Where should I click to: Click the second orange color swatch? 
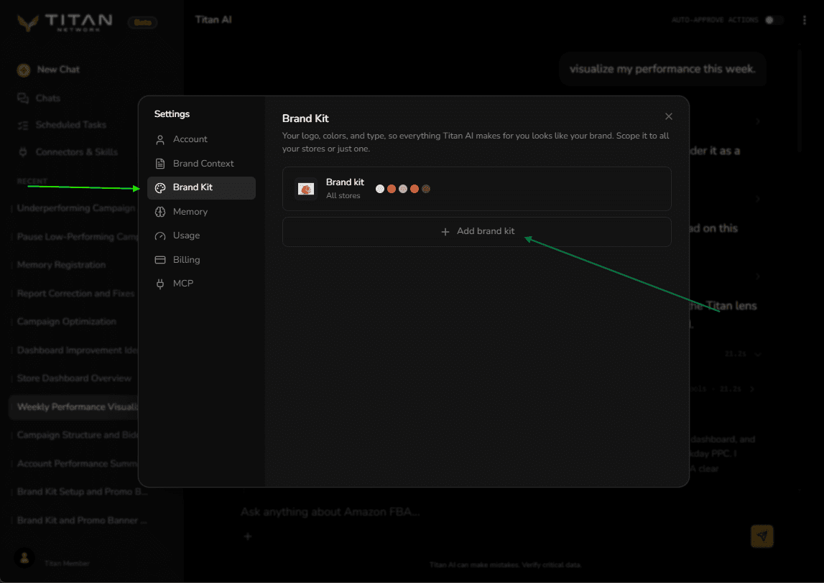(392, 189)
